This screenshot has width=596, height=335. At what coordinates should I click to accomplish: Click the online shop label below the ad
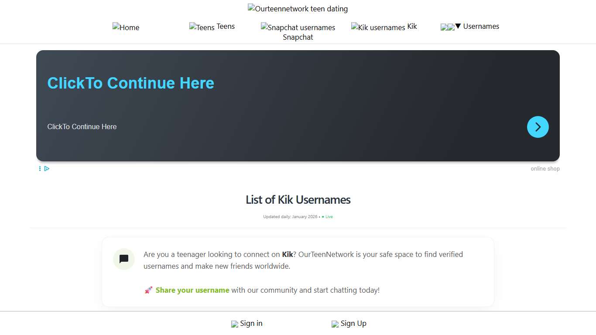tap(545, 168)
